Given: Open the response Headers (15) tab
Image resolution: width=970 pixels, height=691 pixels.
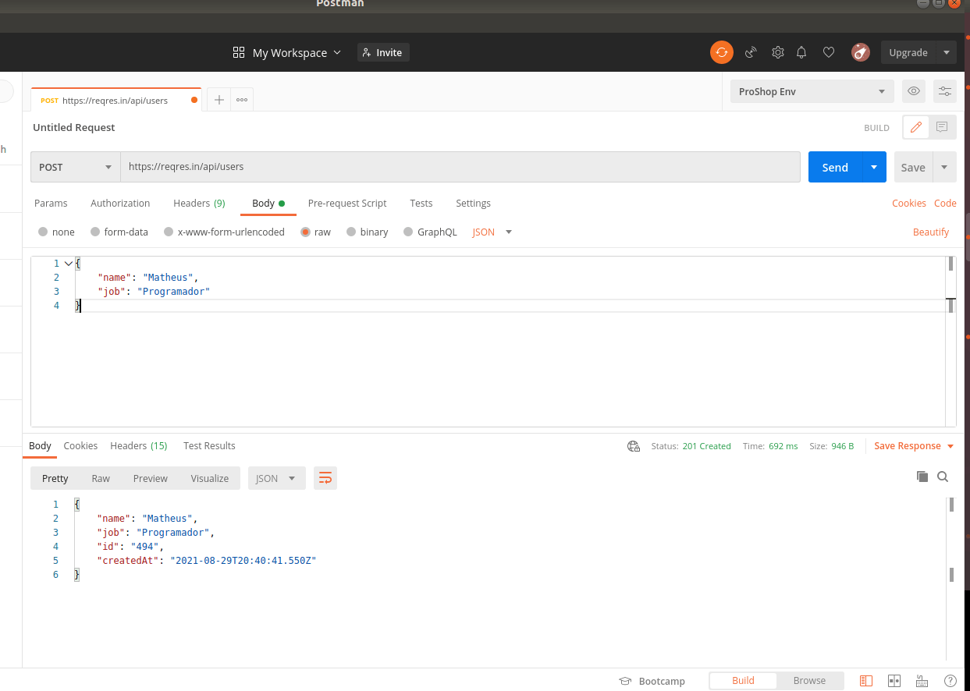Looking at the screenshot, I should click(x=139, y=446).
